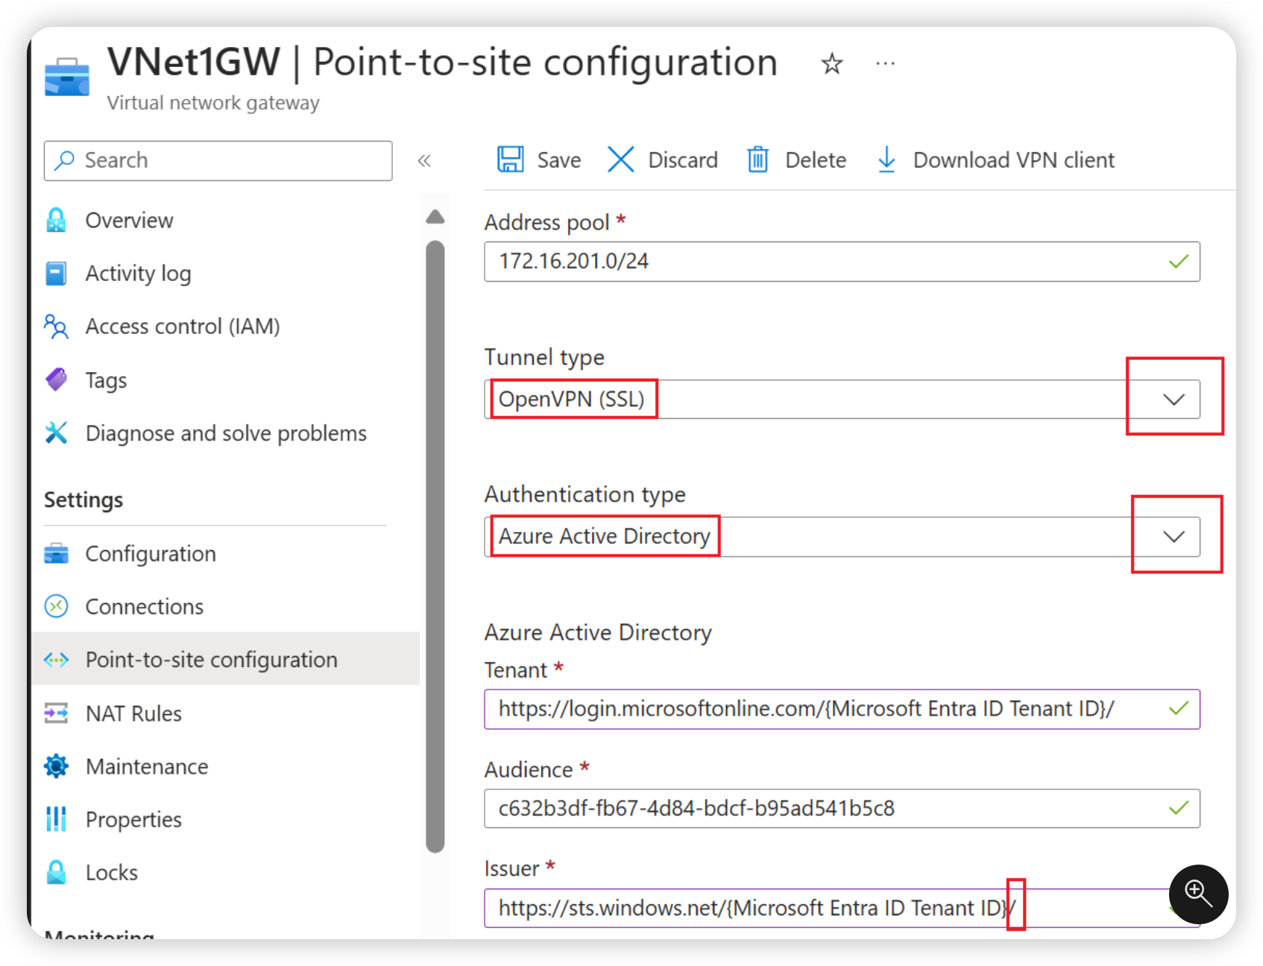
Task: Expand the Tunnel type dropdown
Action: point(1174,400)
